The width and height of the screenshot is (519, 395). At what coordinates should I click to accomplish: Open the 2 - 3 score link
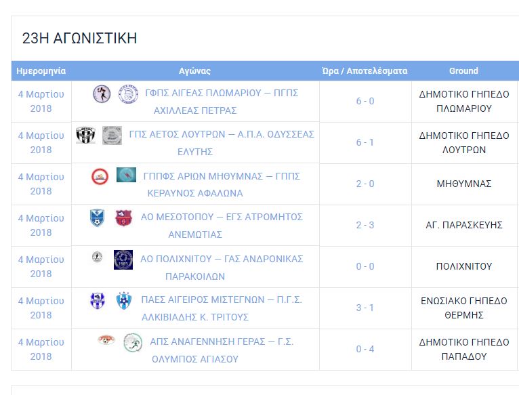pyautogui.click(x=365, y=225)
